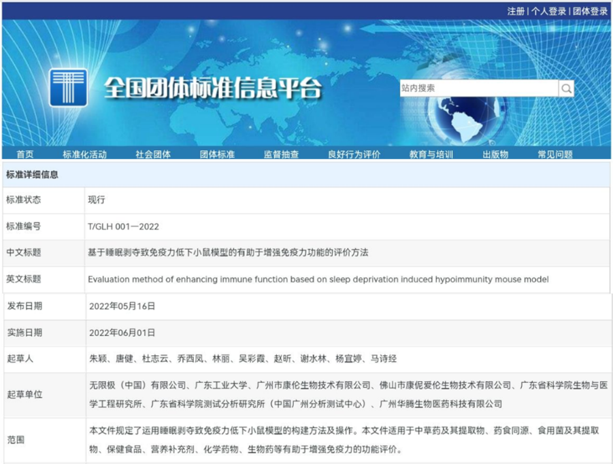This screenshot has height=464, width=613.
Task: Open the 注册 registration link
Action: tap(515, 12)
